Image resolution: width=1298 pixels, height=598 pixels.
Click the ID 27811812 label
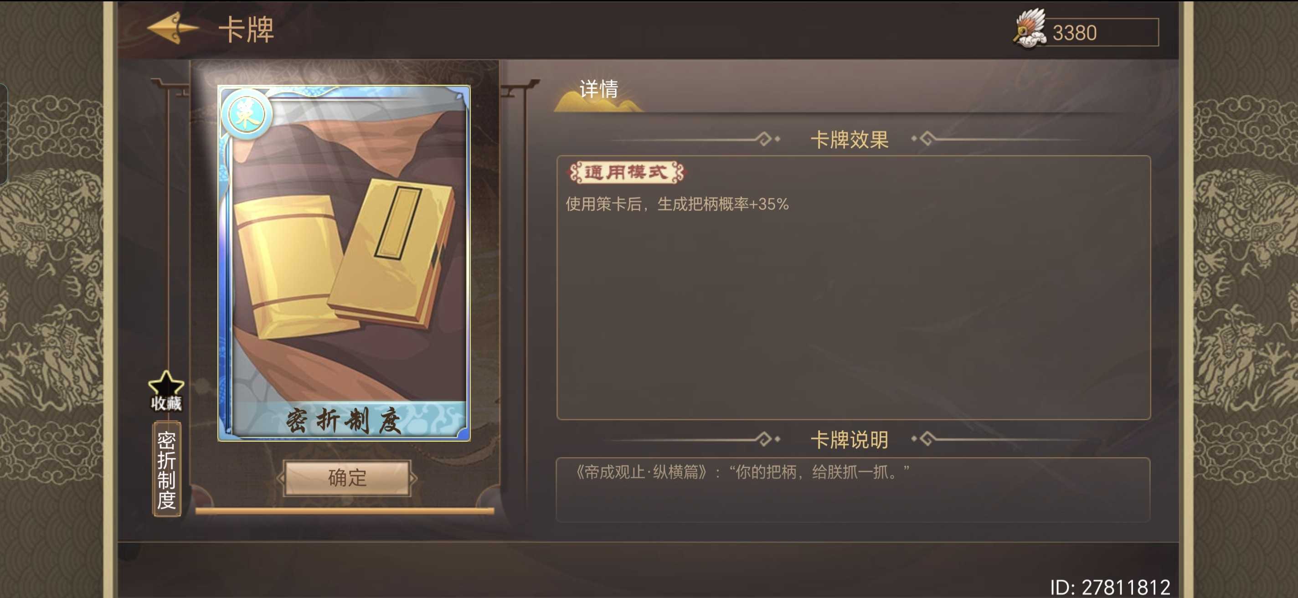tap(1110, 587)
